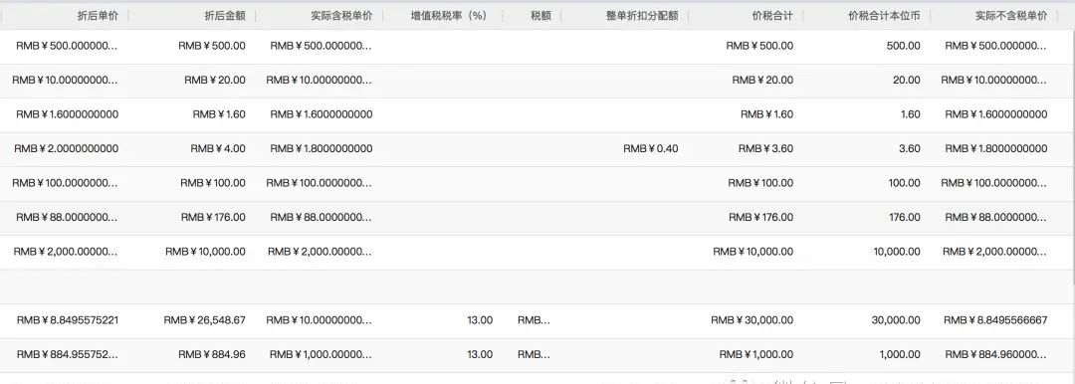Click the 实际不含税单价 column header
Viewport: 1075px width, 384px height.
click(x=1011, y=16)
